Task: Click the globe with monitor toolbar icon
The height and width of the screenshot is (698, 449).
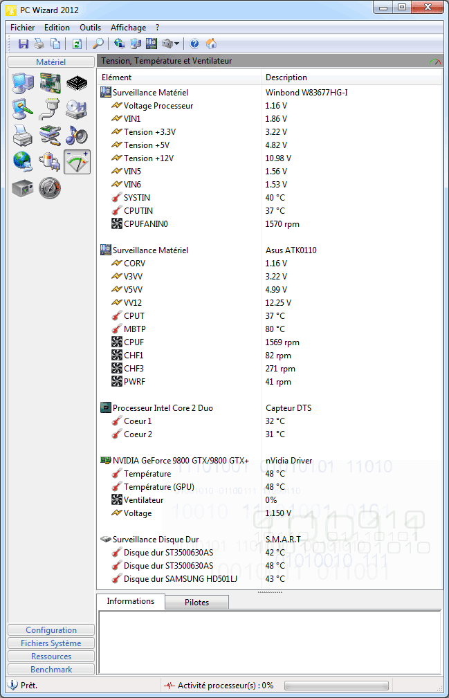Action: (119, 44)
